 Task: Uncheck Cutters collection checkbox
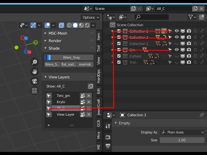119,56
